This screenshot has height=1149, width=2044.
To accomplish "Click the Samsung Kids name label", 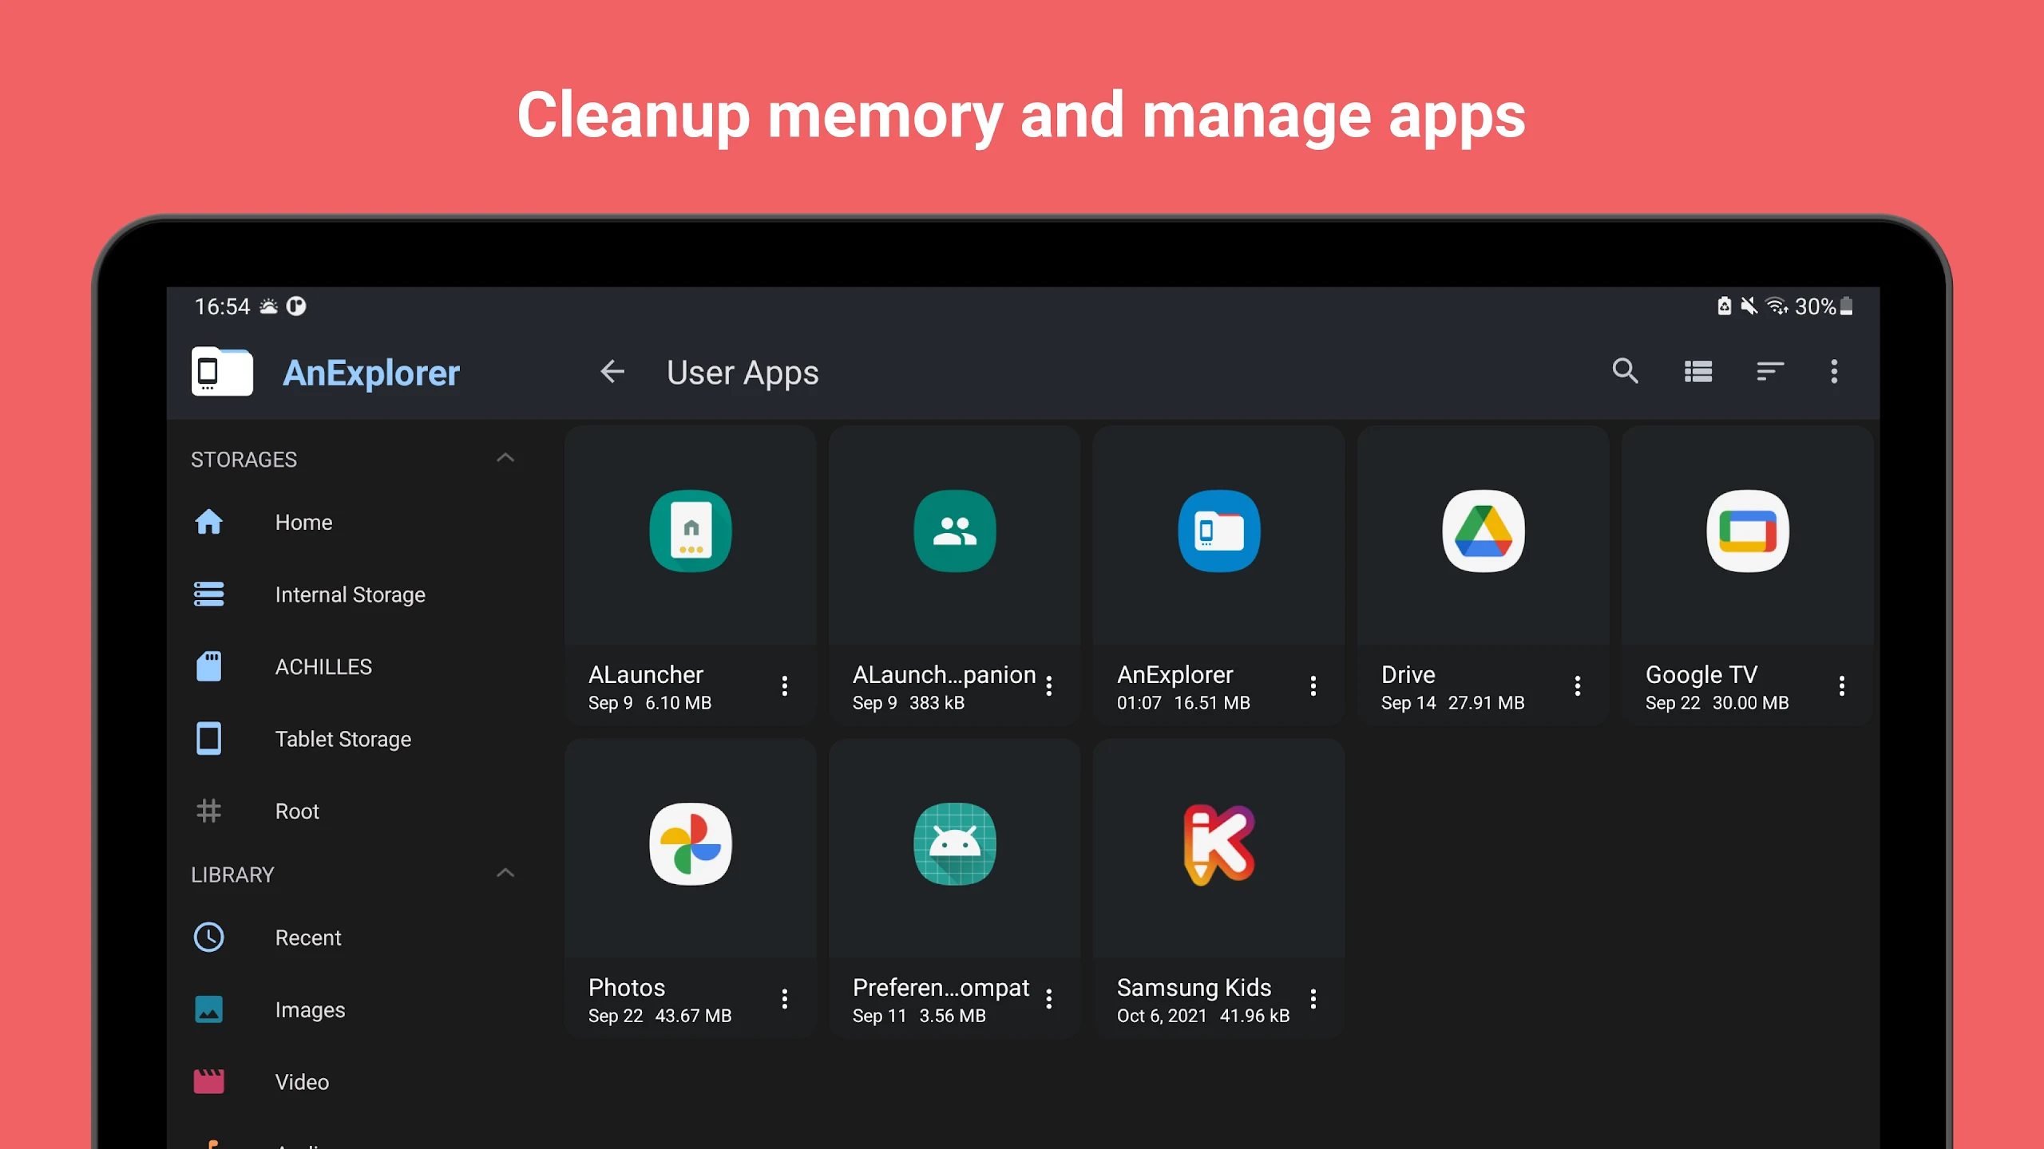I will (x=1194, y=988).
